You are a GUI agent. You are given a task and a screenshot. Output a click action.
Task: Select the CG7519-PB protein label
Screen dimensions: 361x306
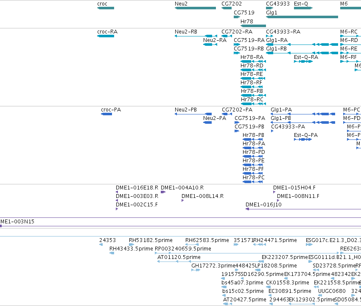pos(249,127)
